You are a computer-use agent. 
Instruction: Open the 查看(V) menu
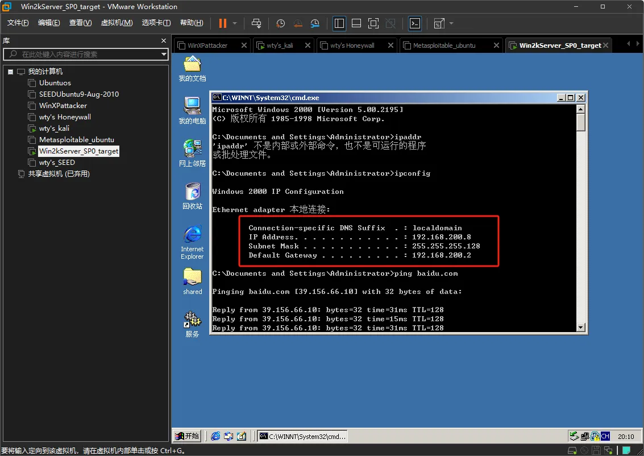click(81, 23)
